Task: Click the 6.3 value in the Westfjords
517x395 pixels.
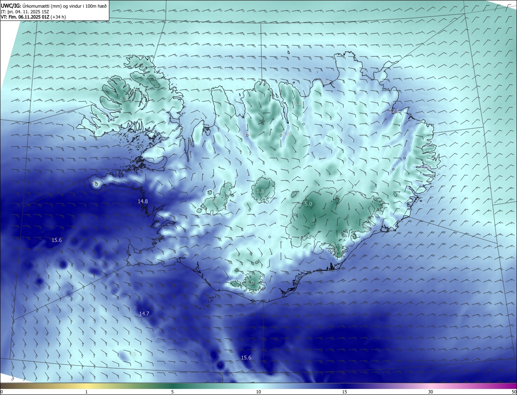Action: click(124, 98)
